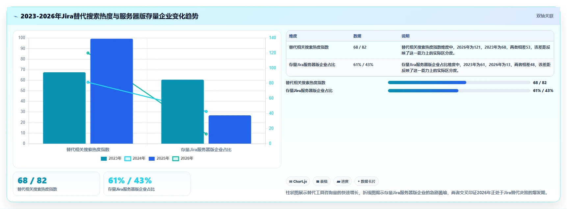Select the 68 / 82 stat card
This screenshot has height=209, width=567.
[56, 184]
